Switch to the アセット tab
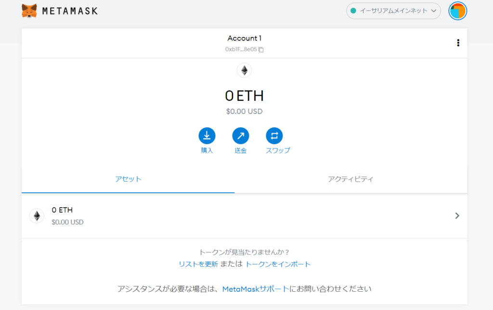The image size is (493, 310). click(x=128, y=179)
